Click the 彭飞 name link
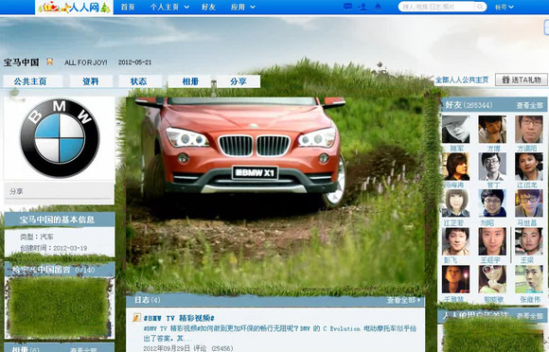 [451, 260]
